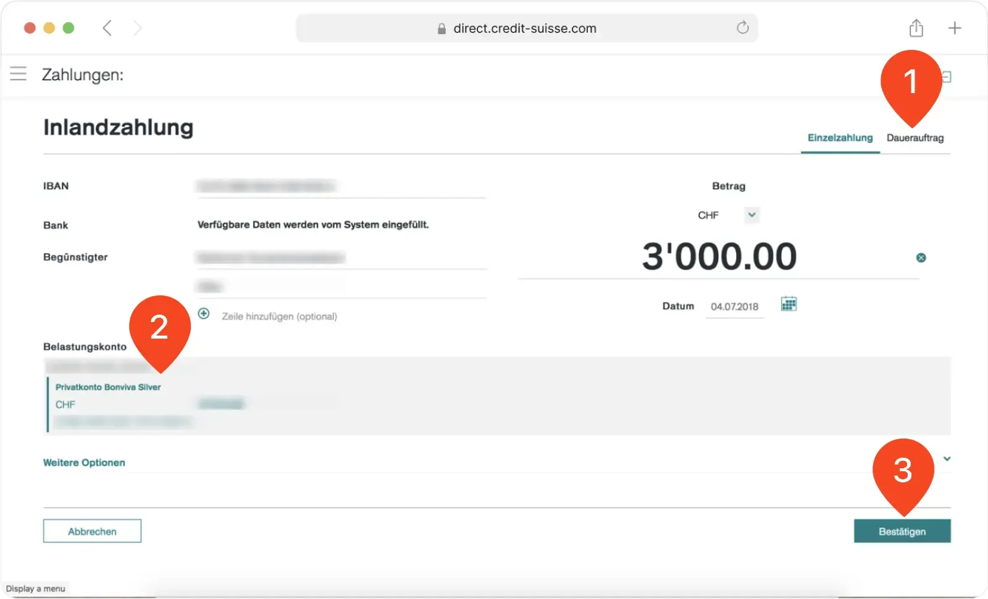988x599 pixels.
Task: Click the reload icon in the address bar
Action: [742, 28]
